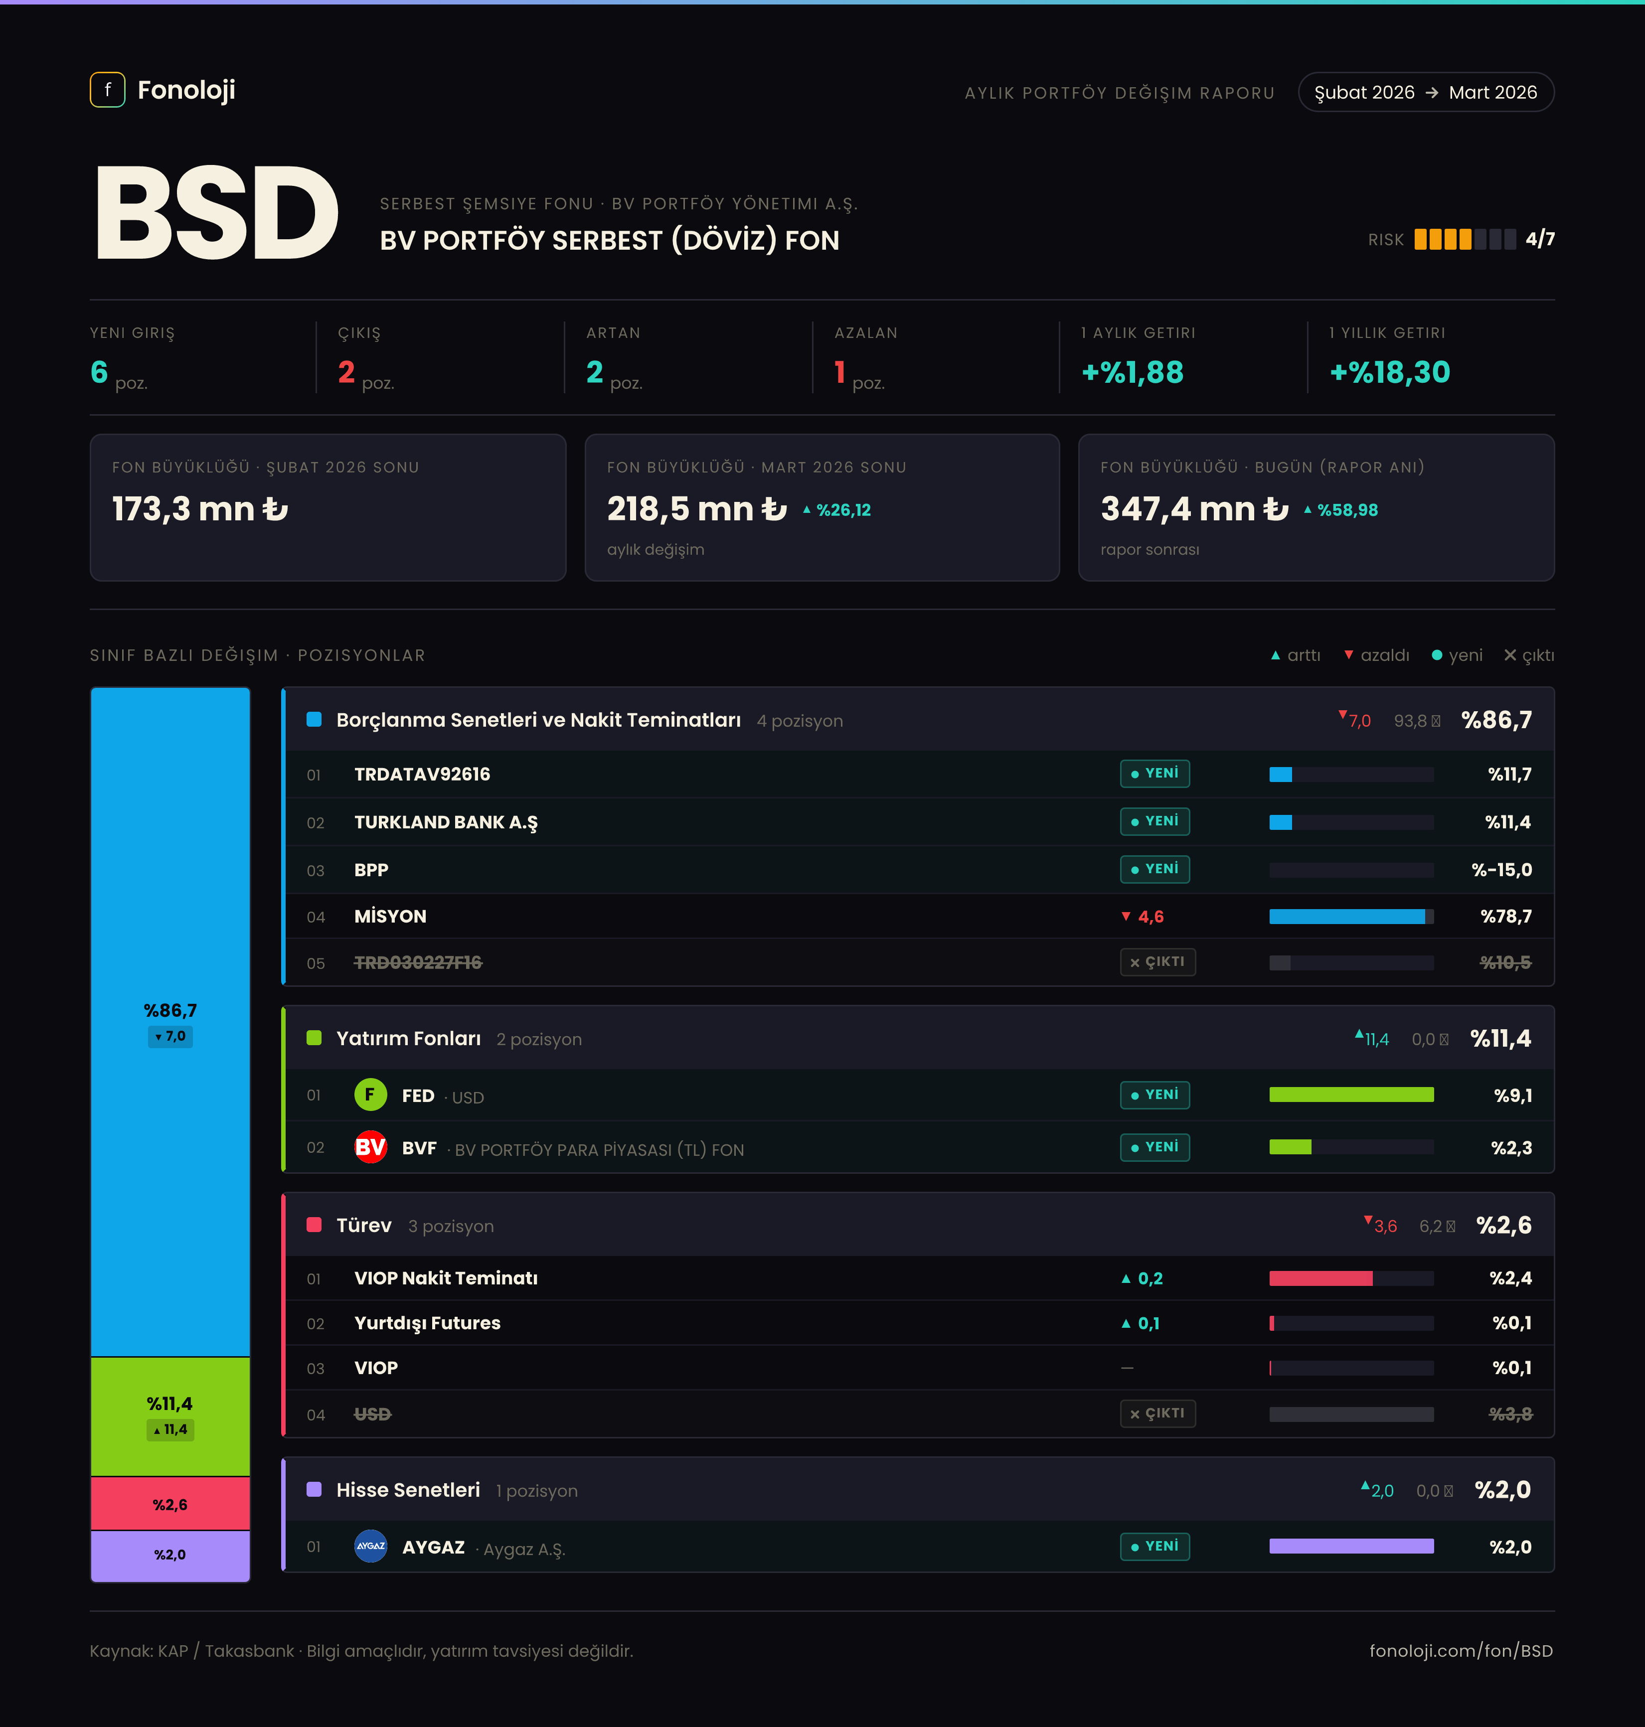
Task: Click the azaldı legend entry
Action: 1377,655
